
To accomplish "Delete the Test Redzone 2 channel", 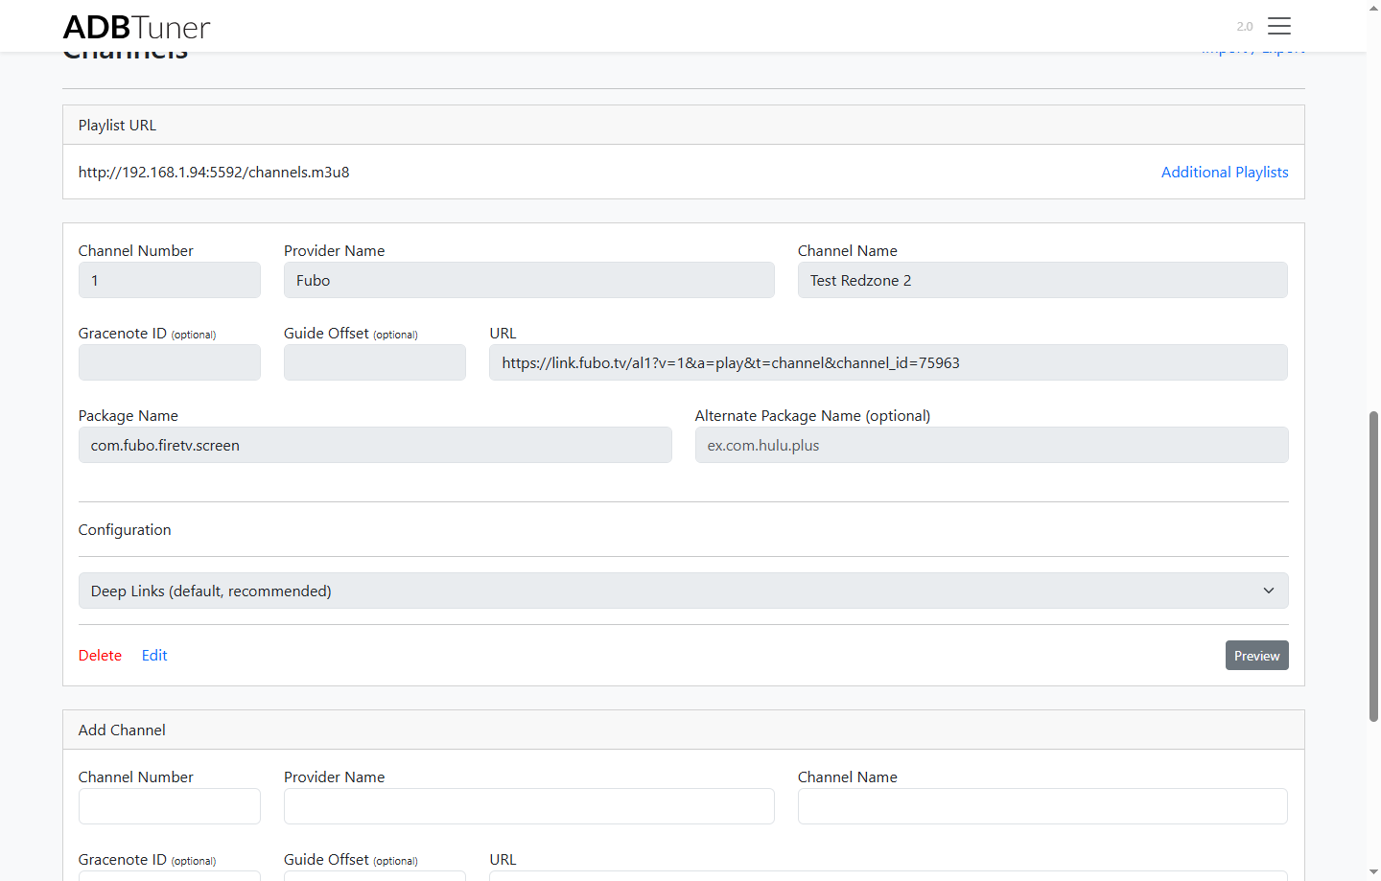I will point(100,656).
